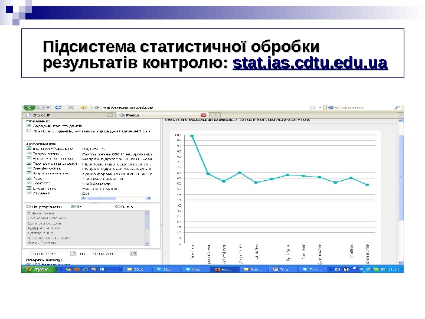425x319 pixels.
Task: Open the browser home page icon
Action: coord(83,108)
